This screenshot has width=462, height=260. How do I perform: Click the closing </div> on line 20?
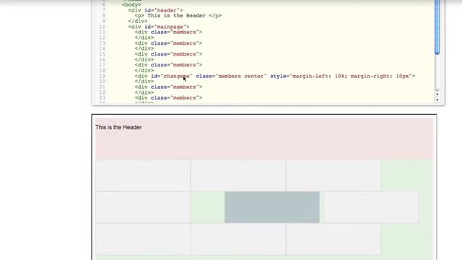[x=144, y=82]
